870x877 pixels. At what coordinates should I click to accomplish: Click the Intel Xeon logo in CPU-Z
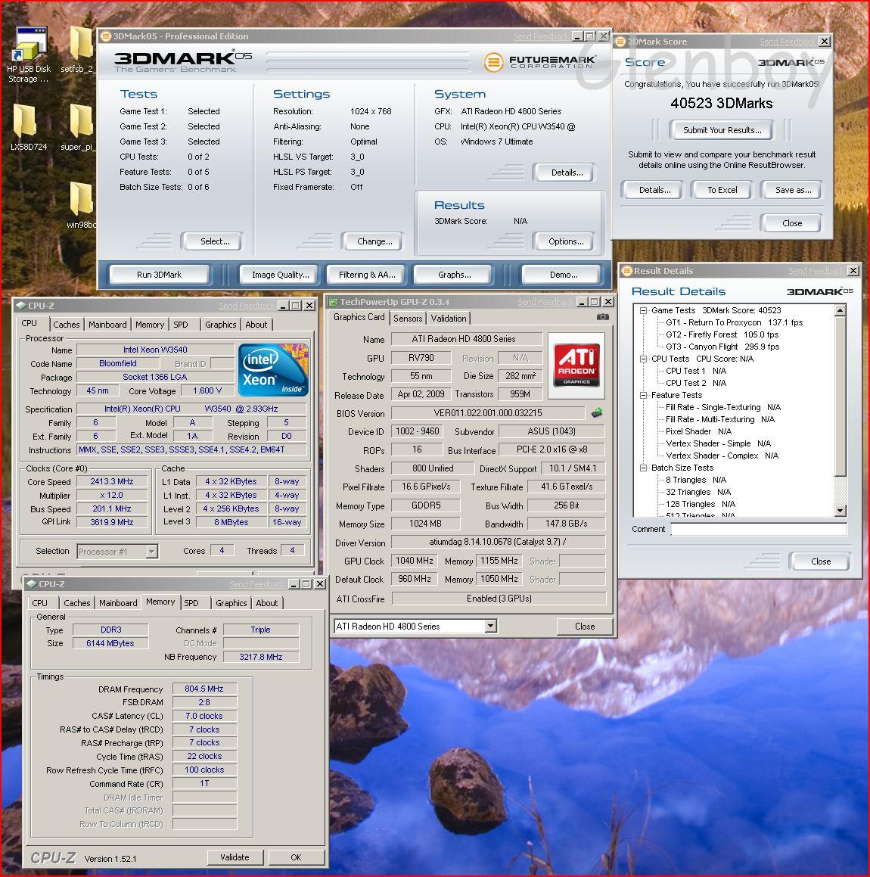(273, 370)
